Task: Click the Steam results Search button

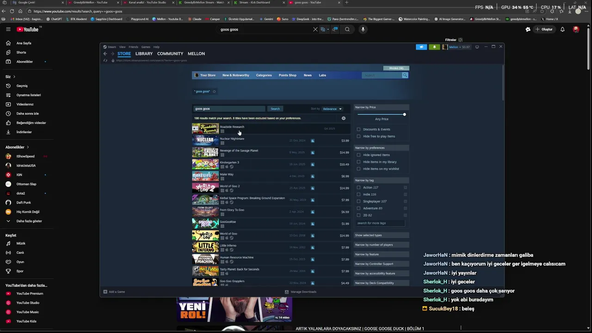Action: [275, 109]
